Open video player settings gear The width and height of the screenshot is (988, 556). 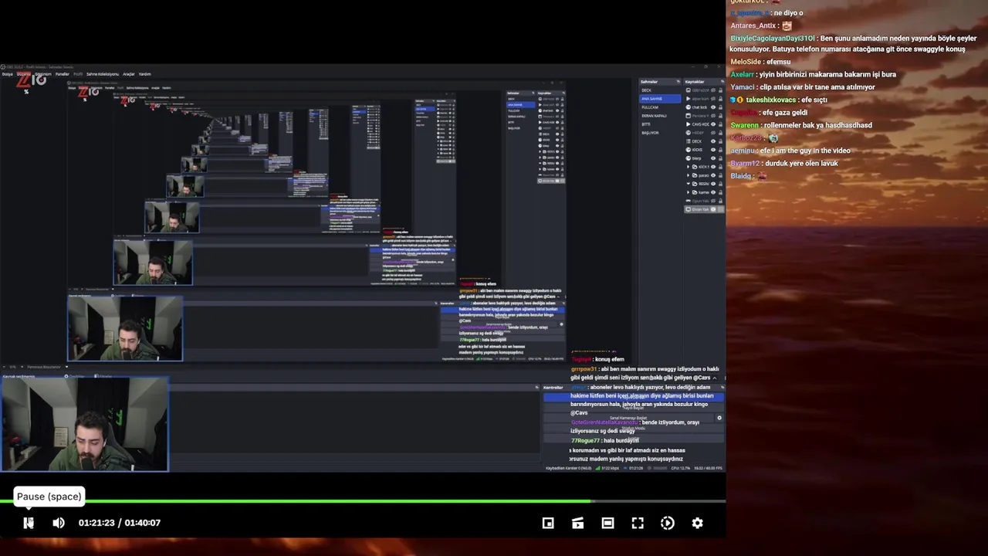(697, 523)
